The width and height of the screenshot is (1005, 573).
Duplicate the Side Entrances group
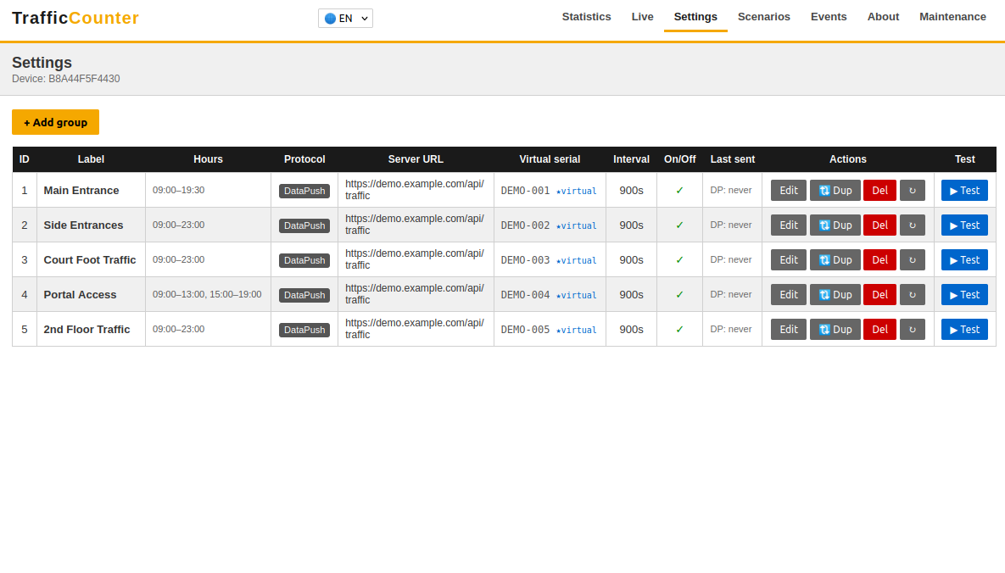835,225
